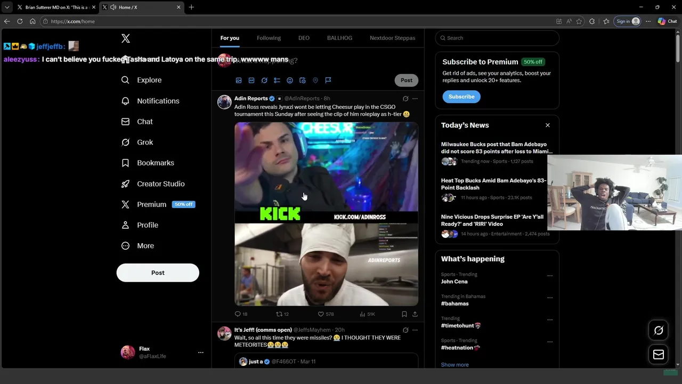The width and height of the screenshot is (682, 384).
Task: Click the flag icon in the composer
Action: point(328,81)
